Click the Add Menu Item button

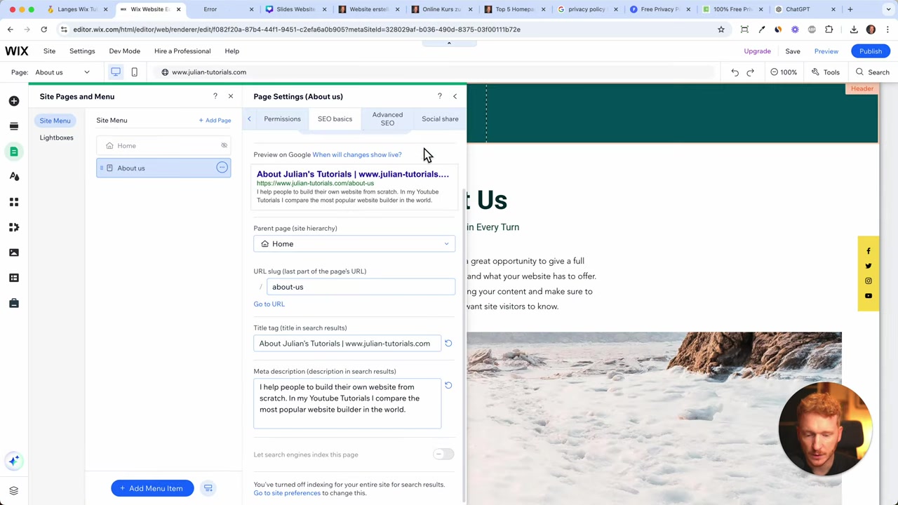click(152, 488)
